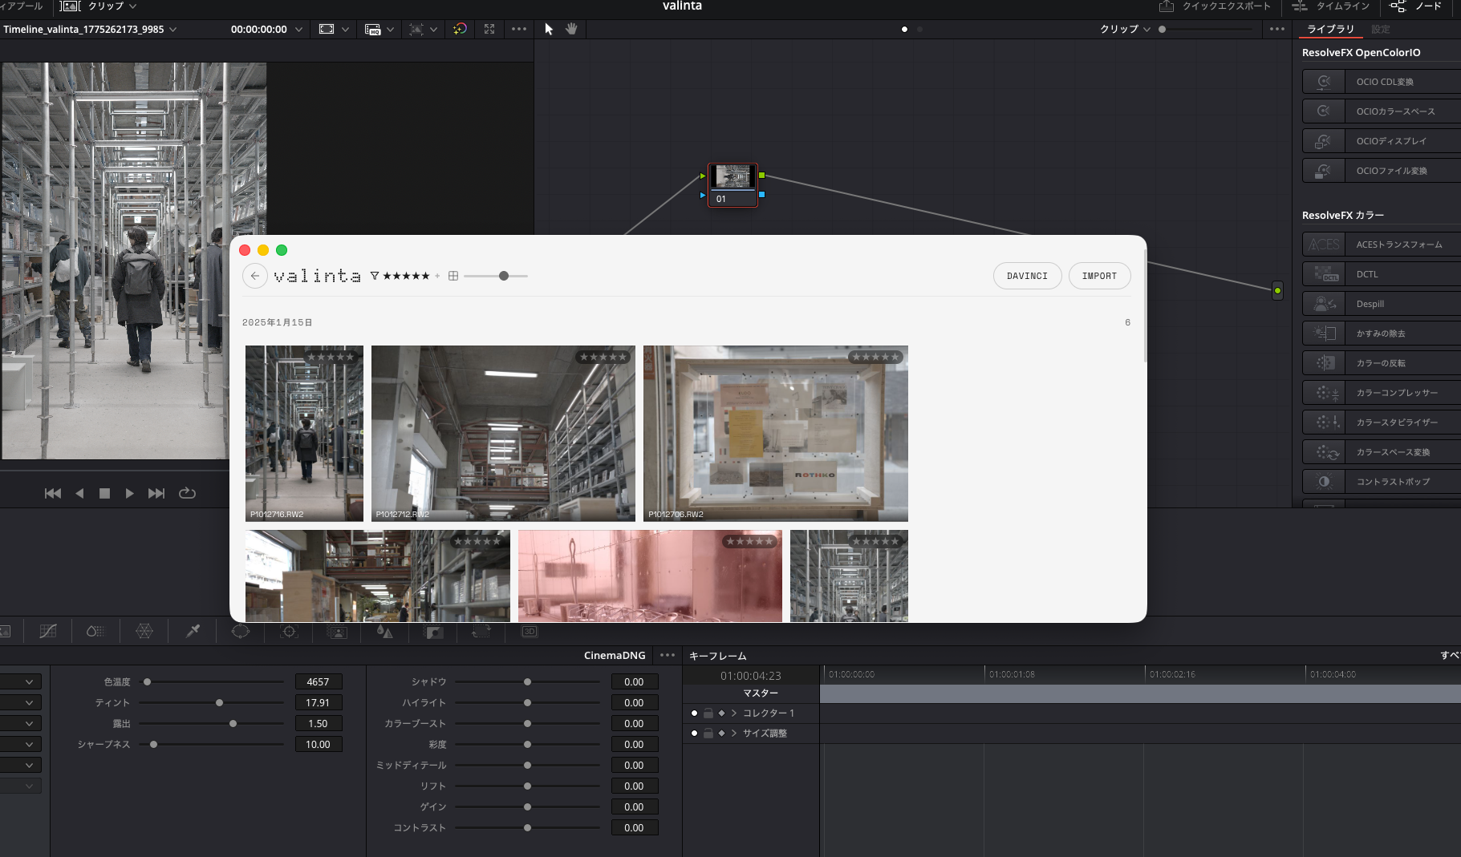
Task: Open the Blur palette droplet icon
Action: pyautogui.click(x=385, y=632)
